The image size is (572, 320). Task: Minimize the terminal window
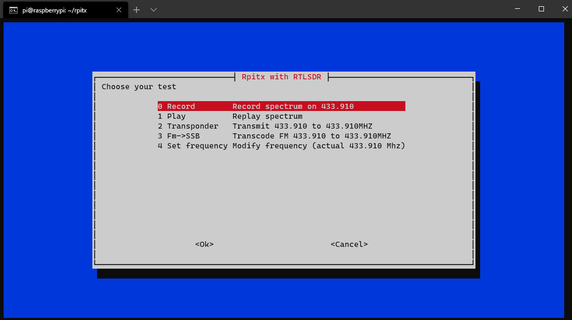tap(517, 9)
